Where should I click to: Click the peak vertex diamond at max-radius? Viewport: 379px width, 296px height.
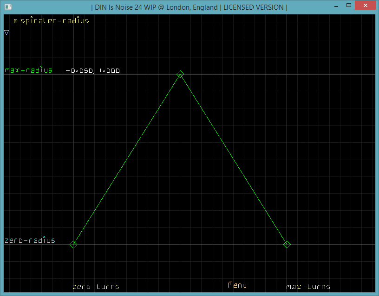point(180,74)
